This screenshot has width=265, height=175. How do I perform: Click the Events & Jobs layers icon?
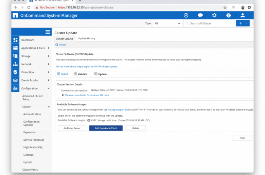pos(15,80)
